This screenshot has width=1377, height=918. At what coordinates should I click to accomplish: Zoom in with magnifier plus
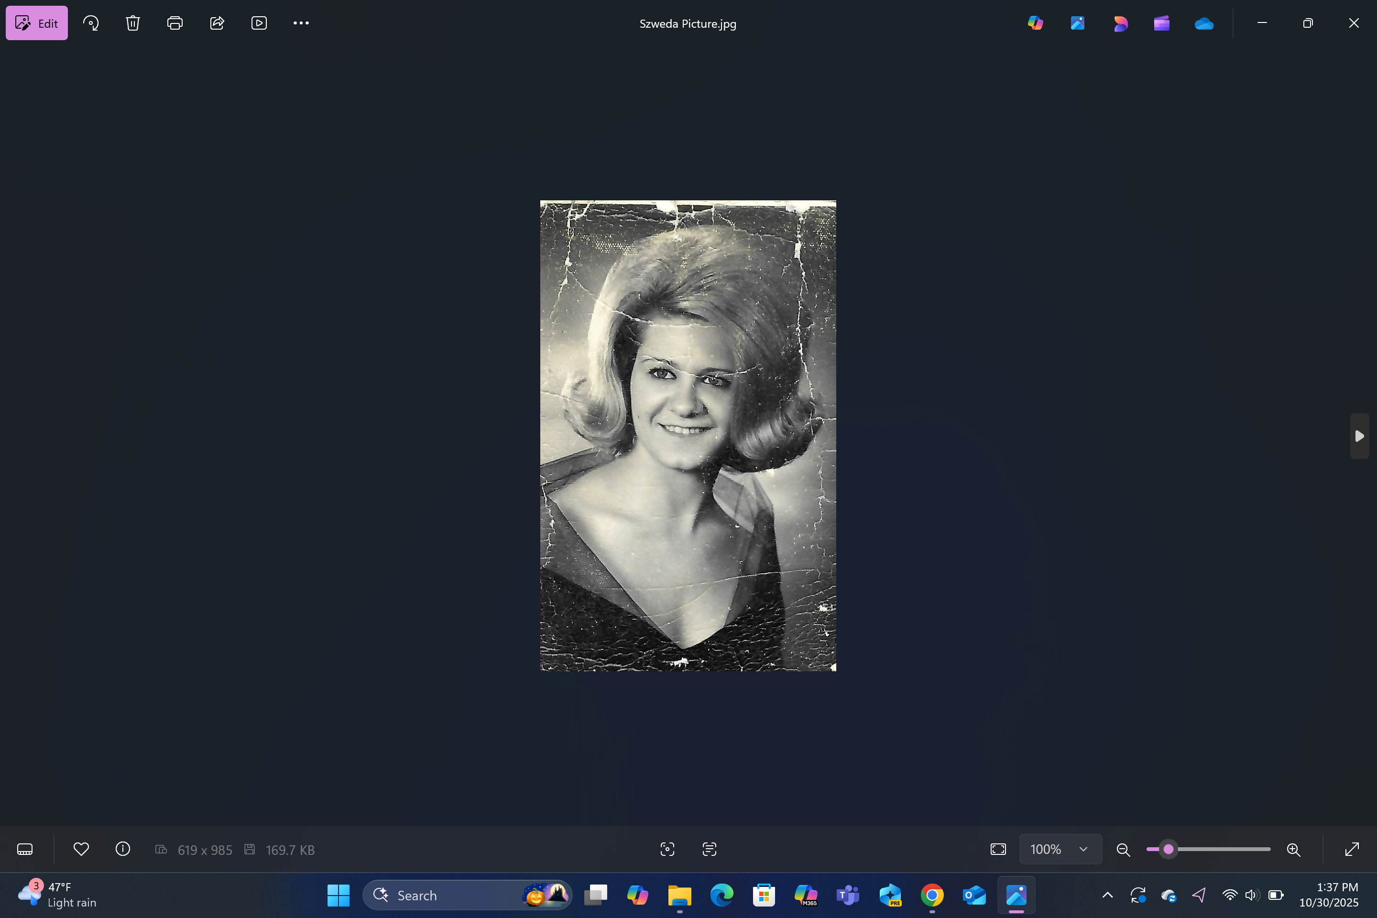coord(1293,850)
